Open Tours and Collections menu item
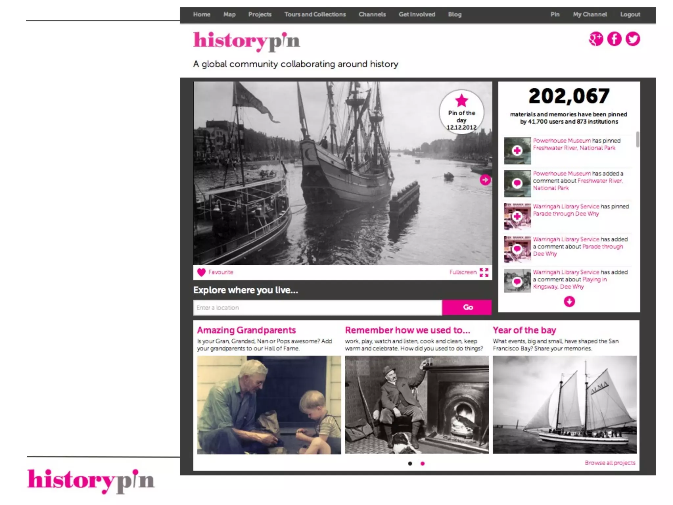The height and width of the screenshot is (505, 673). click(x=315, y=14)
